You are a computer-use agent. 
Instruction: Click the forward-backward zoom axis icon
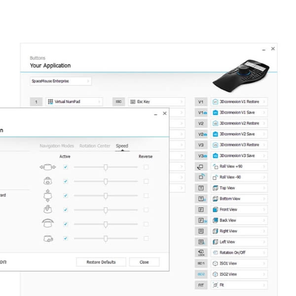coord(48,181)
